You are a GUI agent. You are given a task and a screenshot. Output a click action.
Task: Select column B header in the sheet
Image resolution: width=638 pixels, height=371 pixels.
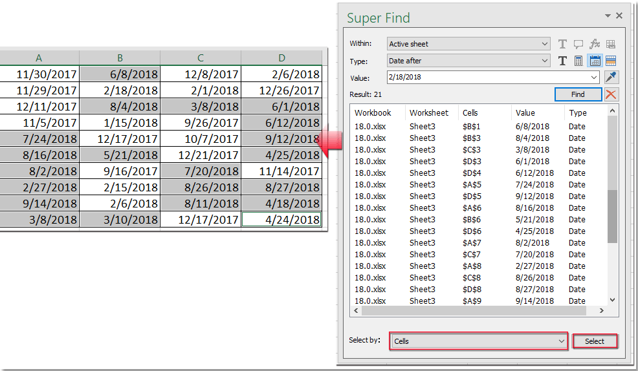[120, 58]
